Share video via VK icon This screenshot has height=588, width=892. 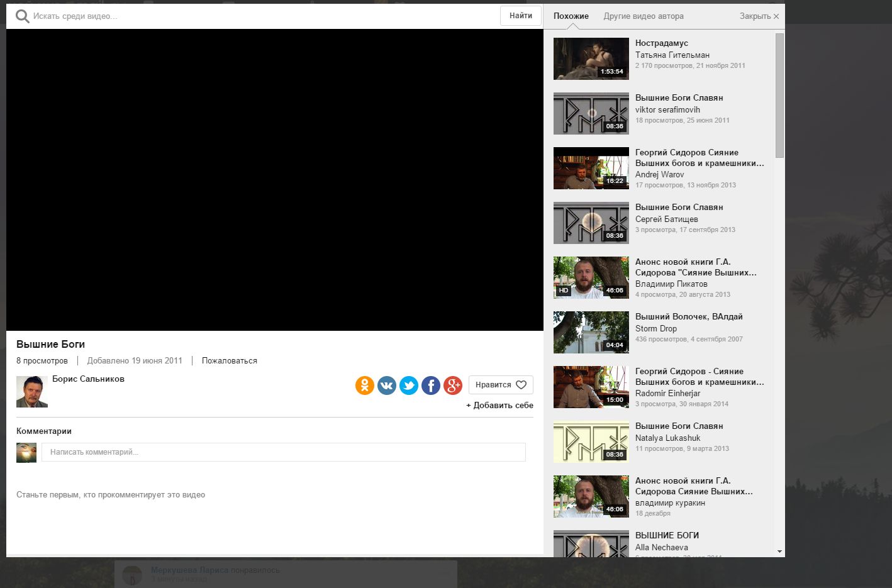pos(387,385)
